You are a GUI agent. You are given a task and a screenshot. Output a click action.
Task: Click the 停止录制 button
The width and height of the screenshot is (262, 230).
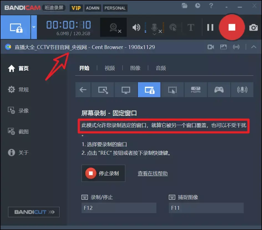pyautogui.click(x=103, y=173)
